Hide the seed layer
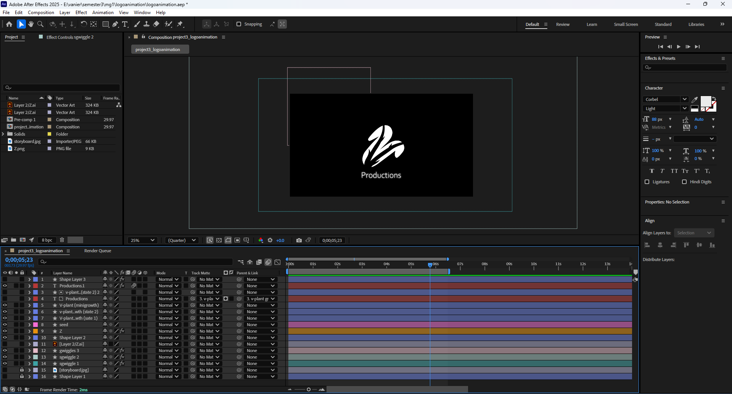732x394 pixels. pos(5,325)
